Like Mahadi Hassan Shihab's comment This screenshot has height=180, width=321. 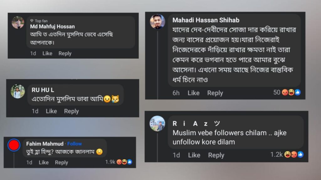[x=193, y=93]
